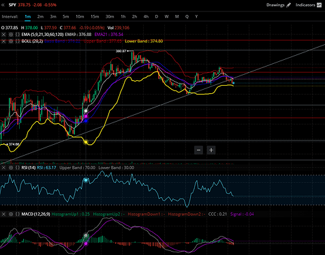The height and width of the screenshot is (255, 325).
Task: Close the RSI indicator panel
Action: pyautogui.click(x=3, y=168)
